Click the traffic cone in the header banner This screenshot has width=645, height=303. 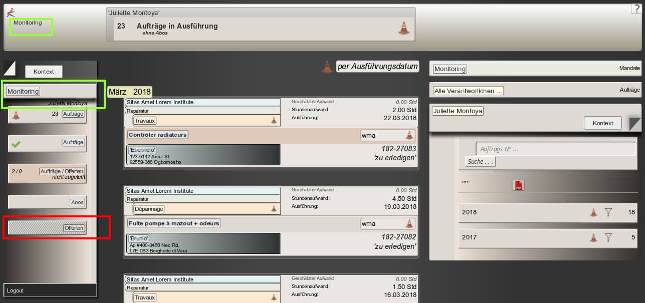tap(403, 29)
